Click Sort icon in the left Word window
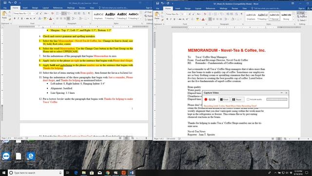The width and height of the screenshot is (312, 176). [84, 13]
